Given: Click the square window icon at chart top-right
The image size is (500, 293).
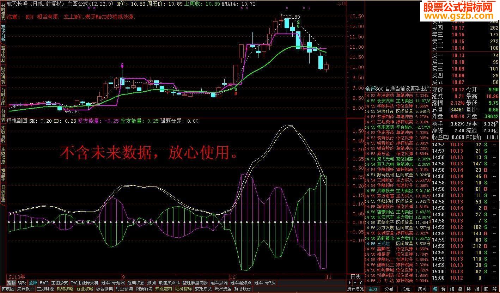Looking at the screenshot, I should [344, 4].
